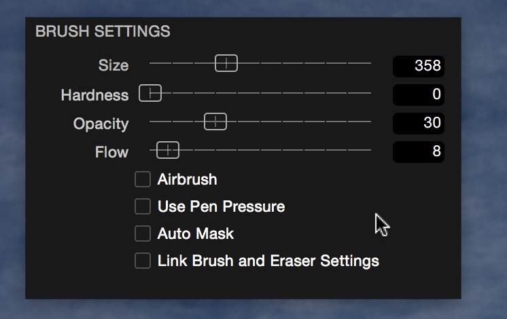This screenshot has height=319, width=507.
Task: Enable the Airbrush checkbox
Action: [143, 179]
